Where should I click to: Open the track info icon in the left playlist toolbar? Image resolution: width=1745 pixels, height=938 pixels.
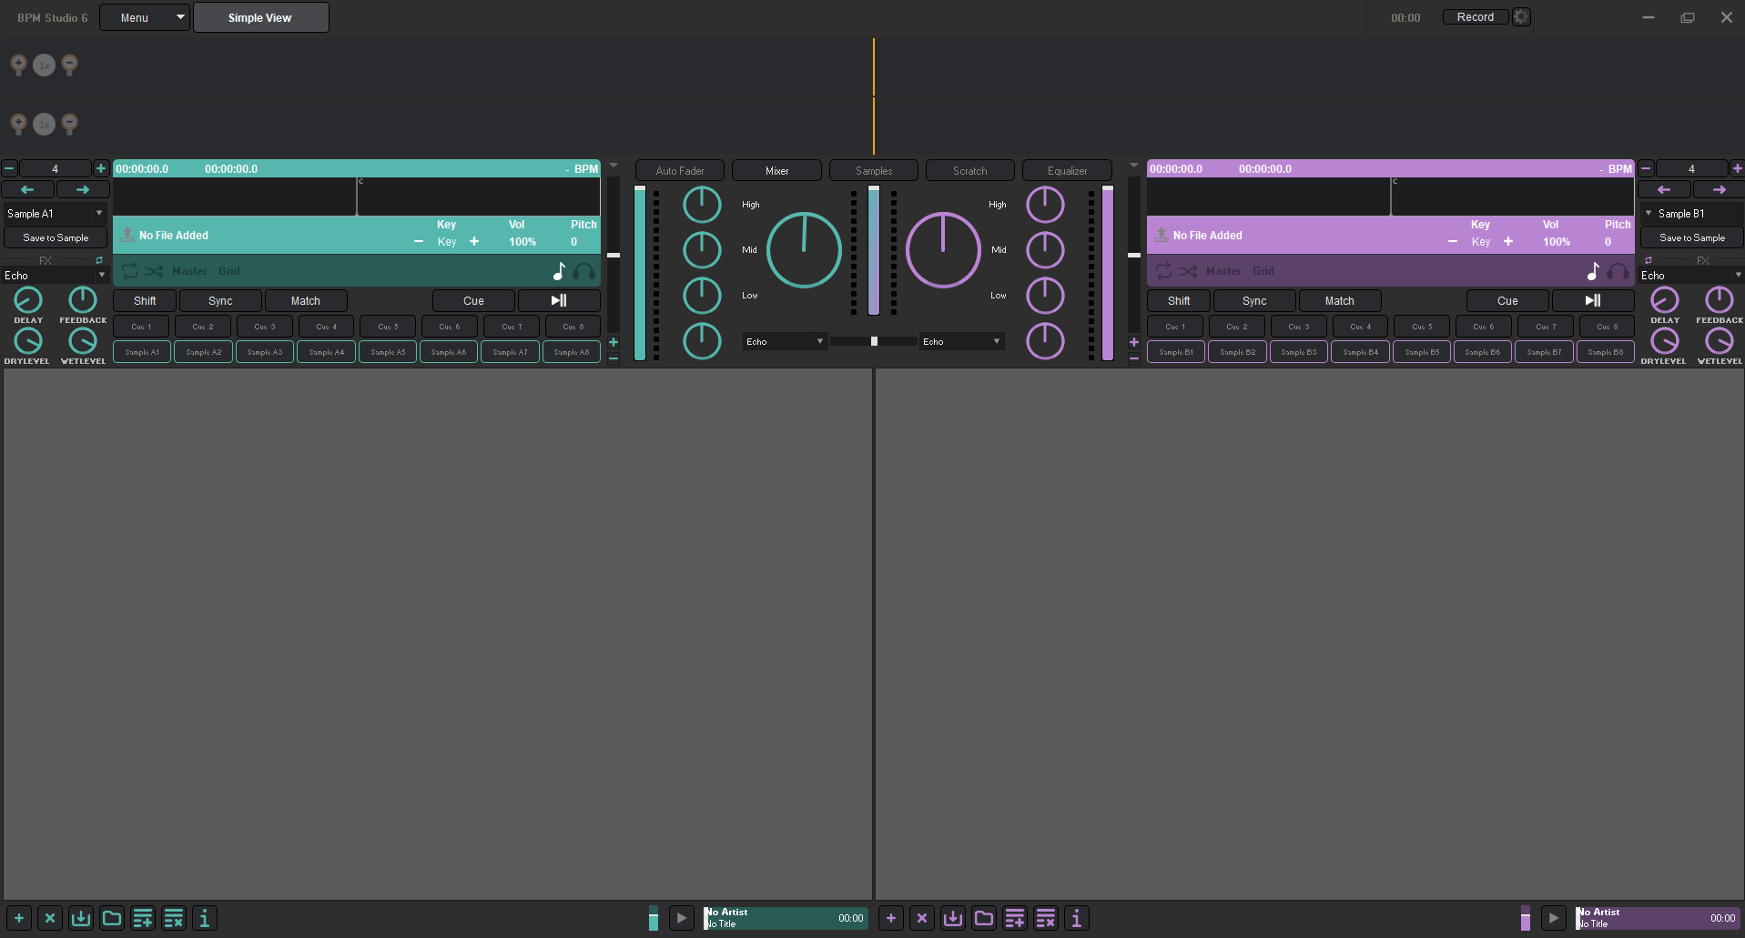(x=204, y=918)
